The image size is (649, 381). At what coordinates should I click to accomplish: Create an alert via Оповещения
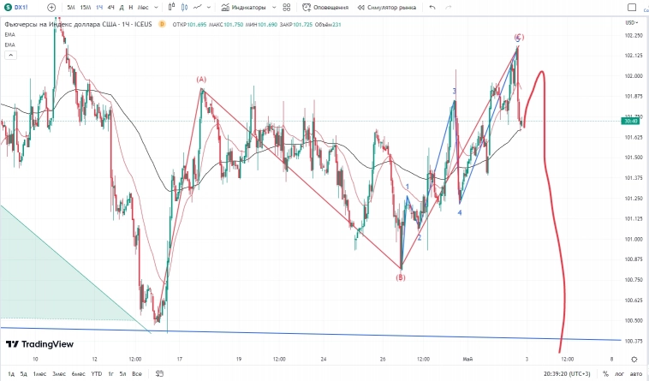coord(325,8)
